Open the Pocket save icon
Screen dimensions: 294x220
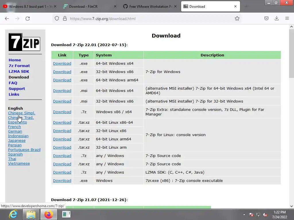pyautogui.click(x=266, y=19)
